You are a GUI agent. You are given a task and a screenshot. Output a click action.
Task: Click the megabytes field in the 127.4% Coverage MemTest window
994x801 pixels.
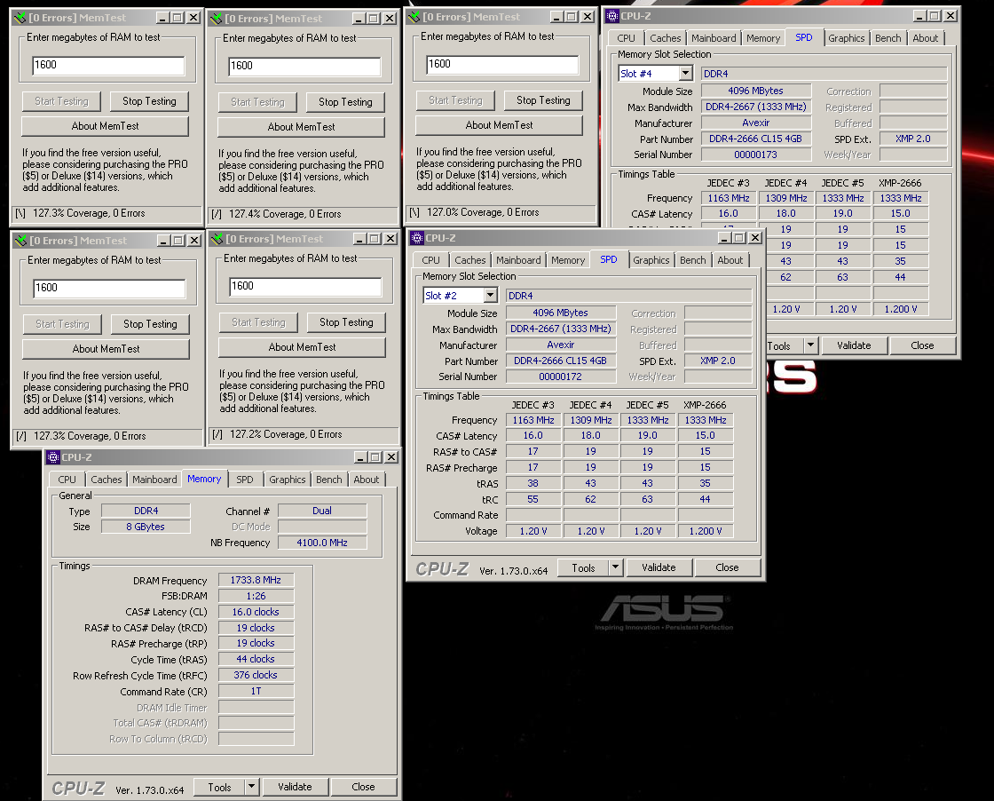304,66
